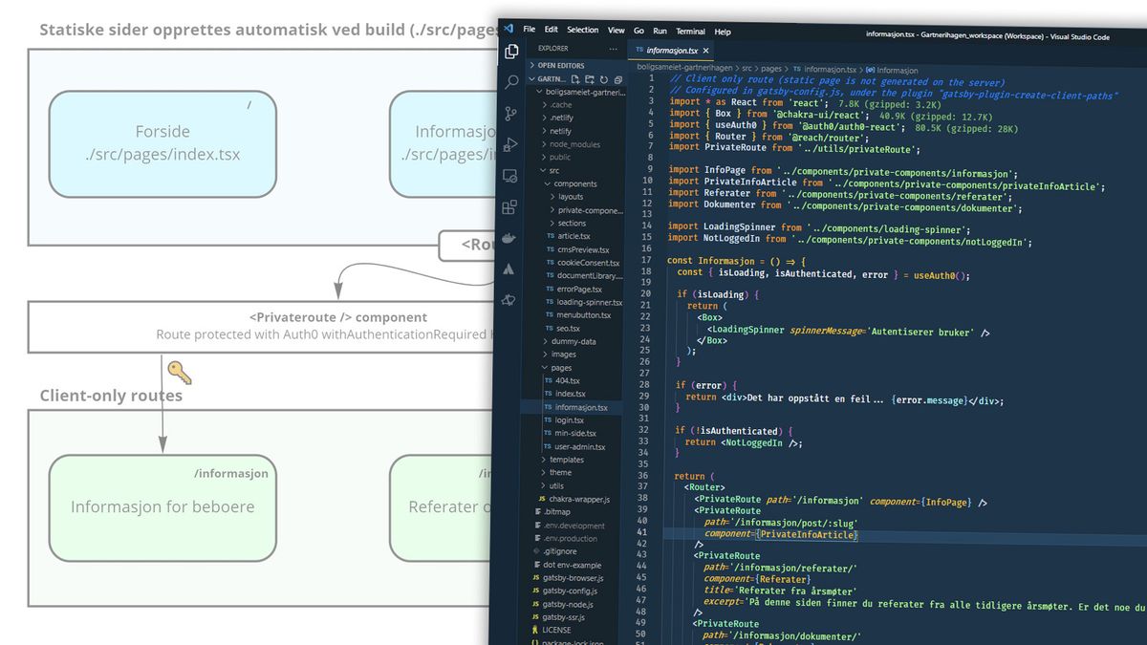This screenshot has width=1147, height=645.
Task: Open the Run menu
Action: tap(660, 32)
